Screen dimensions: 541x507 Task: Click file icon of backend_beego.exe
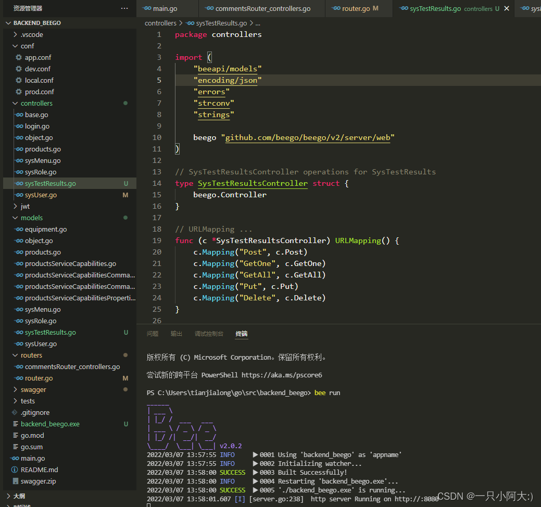tap(15, 424)
